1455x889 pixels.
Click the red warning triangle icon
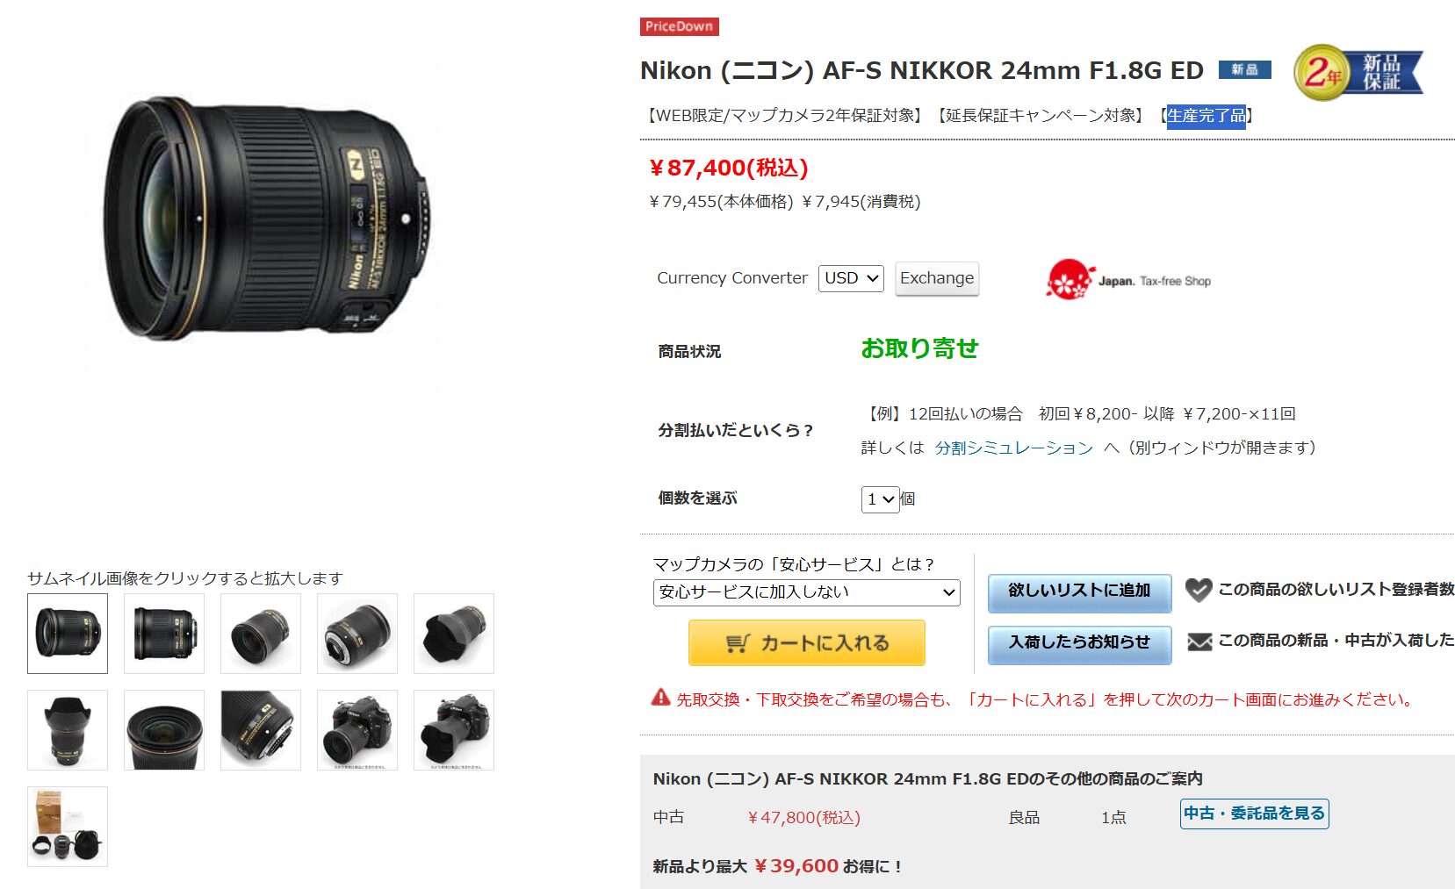(x=660, y=697)
